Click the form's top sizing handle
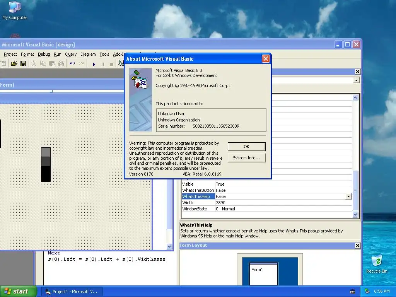The width and height of the screenshot is (396, 297). click(51, 91)
